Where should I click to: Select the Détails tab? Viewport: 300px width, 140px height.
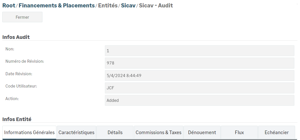(115, 132)
